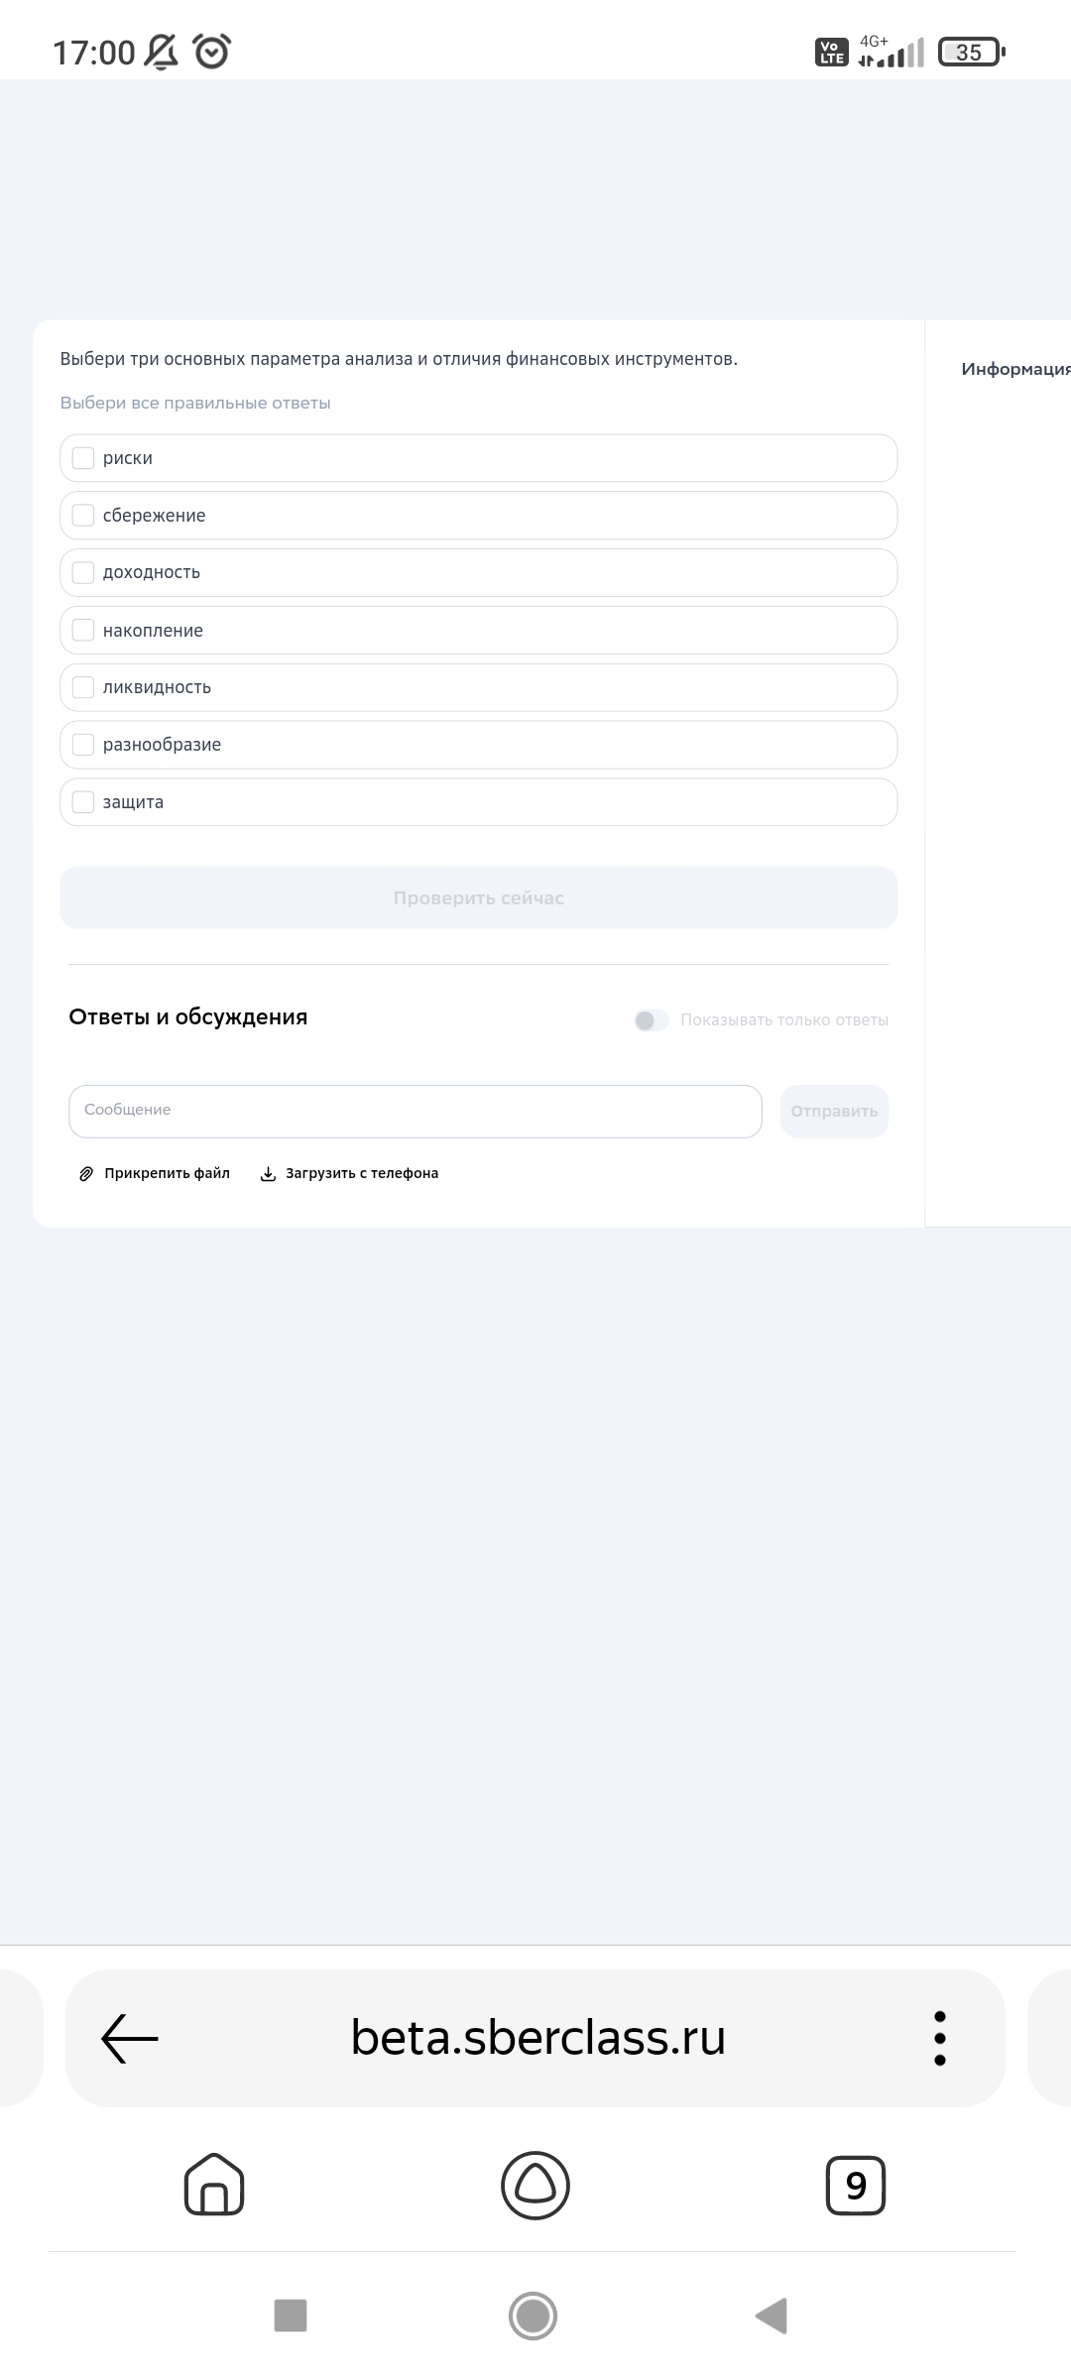
Task: Open the tabs counter showing 9
Action: pyautogui.click(x=856, y=2186)
